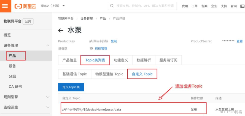This screenshot has height=116, width=245.
Task: Open the hamburger main menu
Action: [6, 6]
